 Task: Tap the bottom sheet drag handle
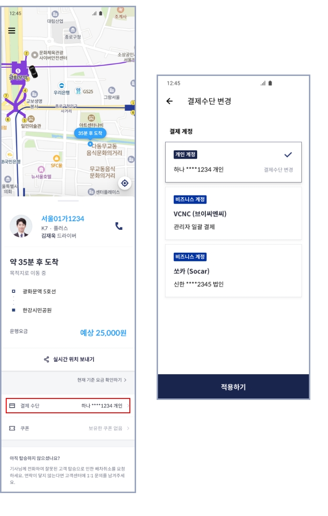pyautogui.click(x=68, y=200)
